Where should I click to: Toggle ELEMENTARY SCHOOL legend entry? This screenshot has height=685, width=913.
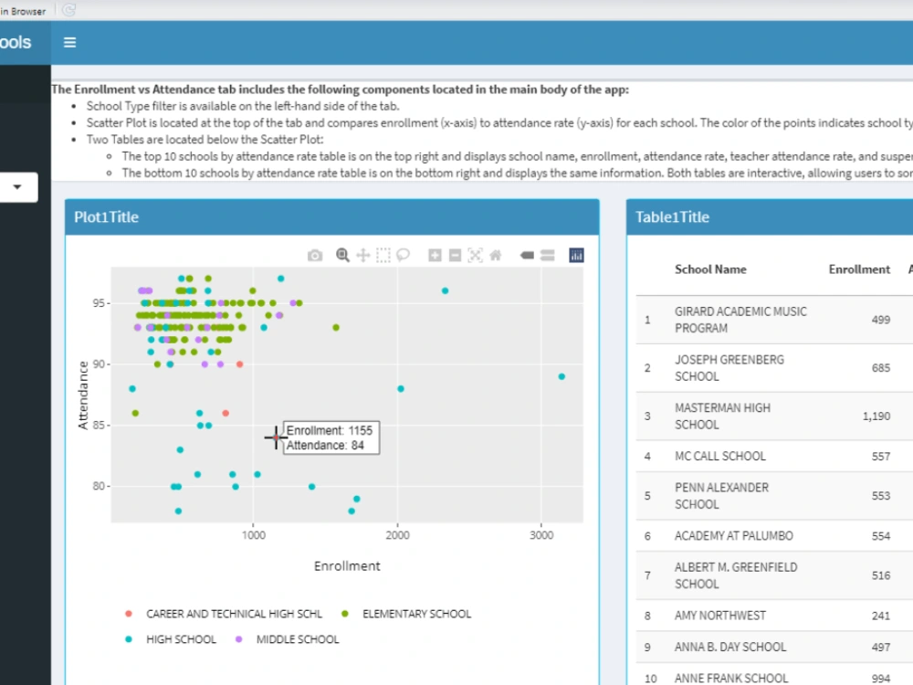coord(406,614)
